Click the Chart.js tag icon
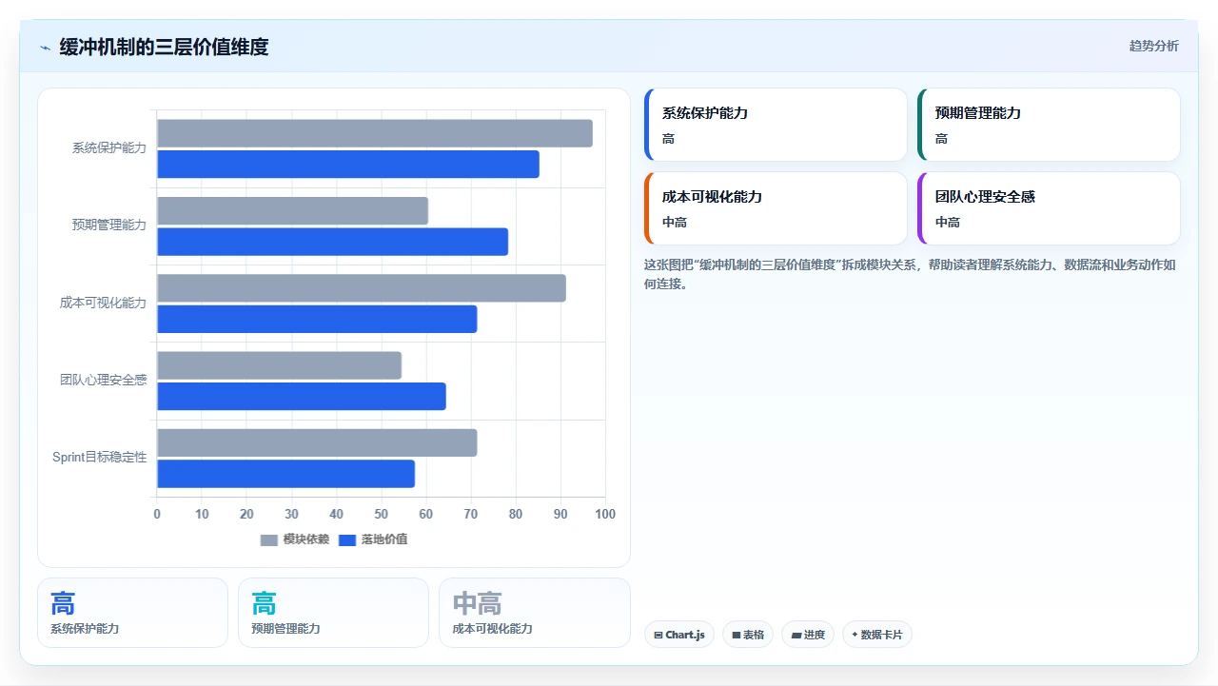The image size is (1218, 686). 658,635
